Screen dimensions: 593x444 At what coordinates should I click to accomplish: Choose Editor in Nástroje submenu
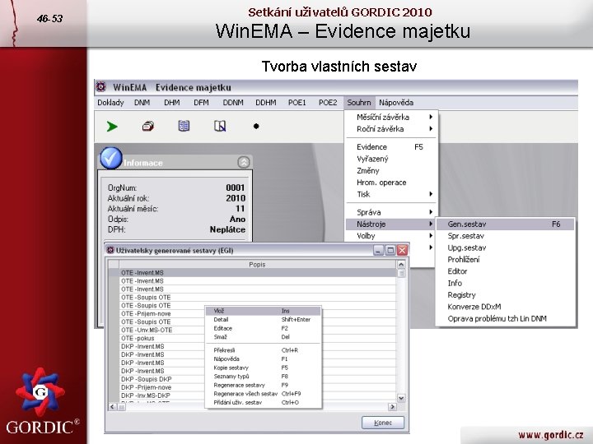coord(505,271)
